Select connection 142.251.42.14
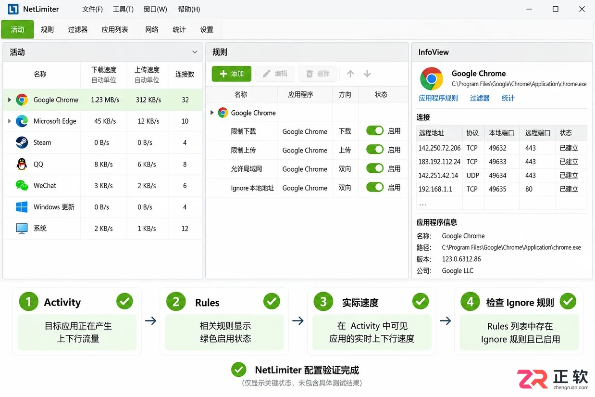595x397 pixels. [438, 175]
